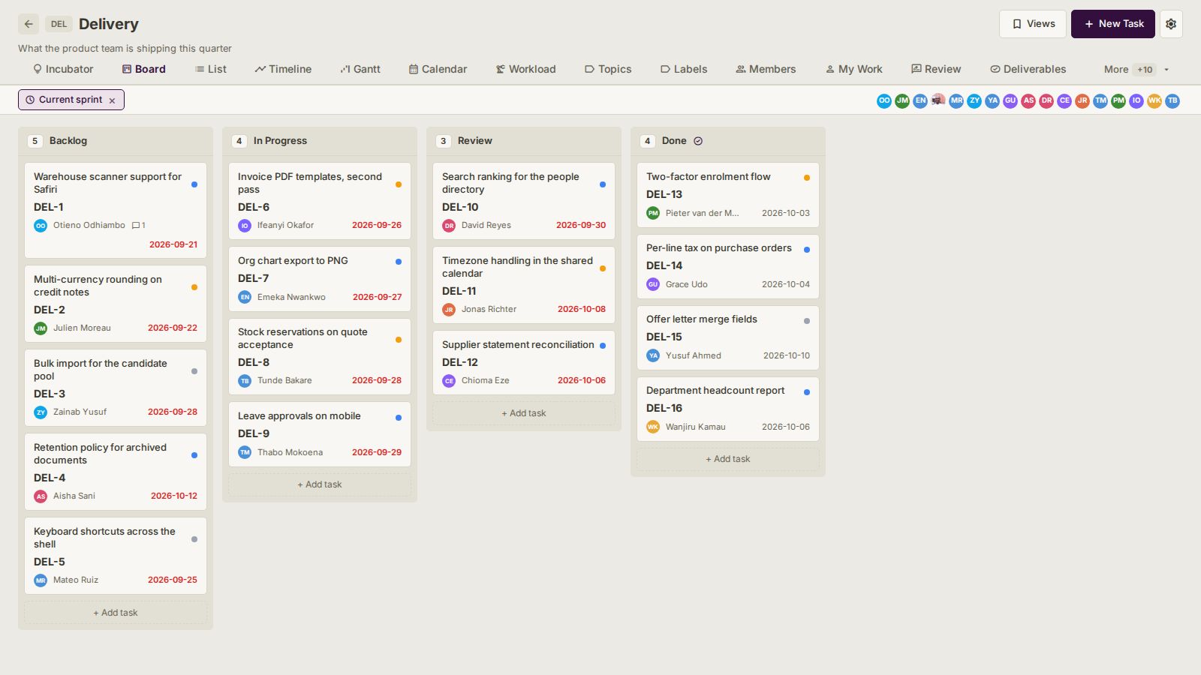Click David Reyes avatar on DEL-10
This screenshot has width=1201, height=675.
449,226
